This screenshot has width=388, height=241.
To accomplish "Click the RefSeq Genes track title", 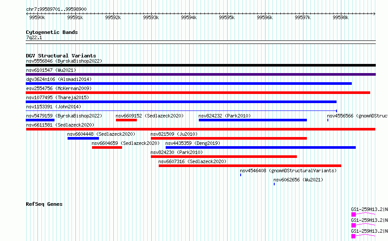I will click(x=44, y=204).
